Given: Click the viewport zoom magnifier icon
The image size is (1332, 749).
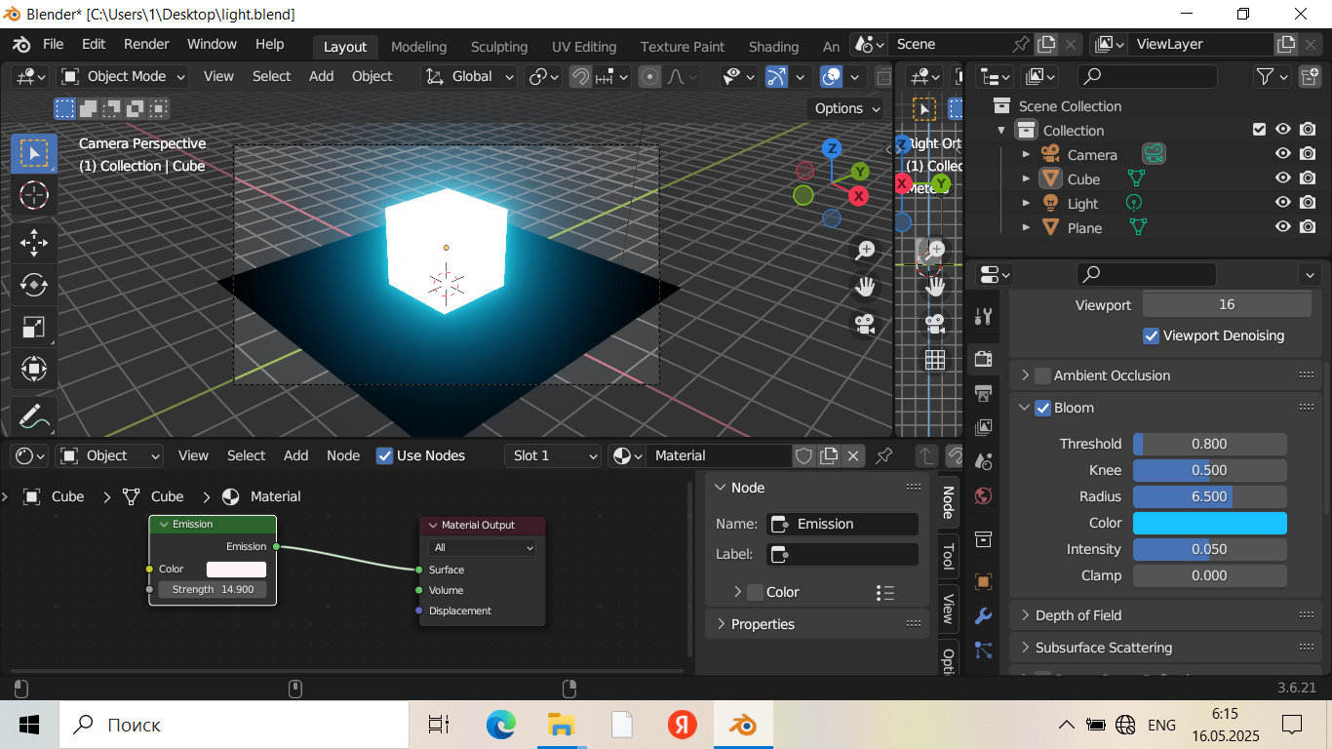Looking at the screenshot, I should (864, 251).
